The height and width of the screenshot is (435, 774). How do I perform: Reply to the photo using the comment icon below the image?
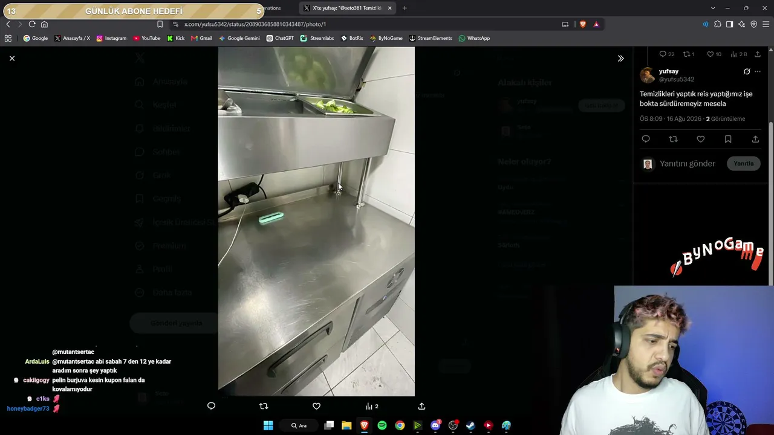[211, 406]
